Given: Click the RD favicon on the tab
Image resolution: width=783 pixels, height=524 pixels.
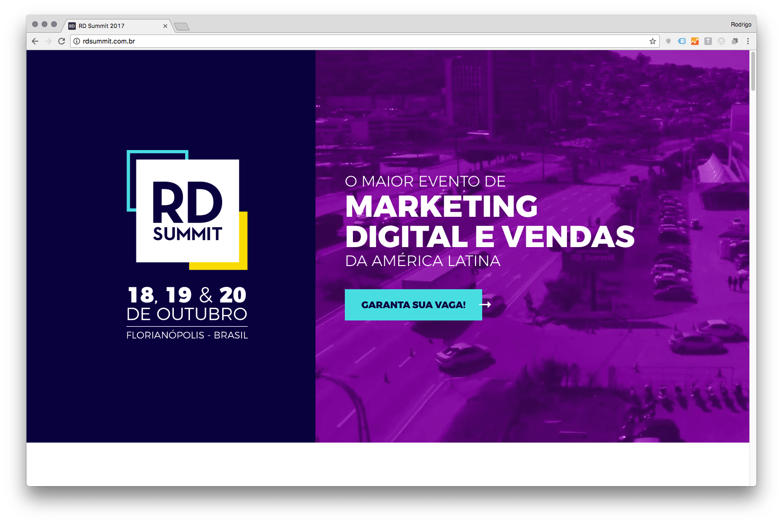Looking at the screenshot, I should click(x=72, y=26).
